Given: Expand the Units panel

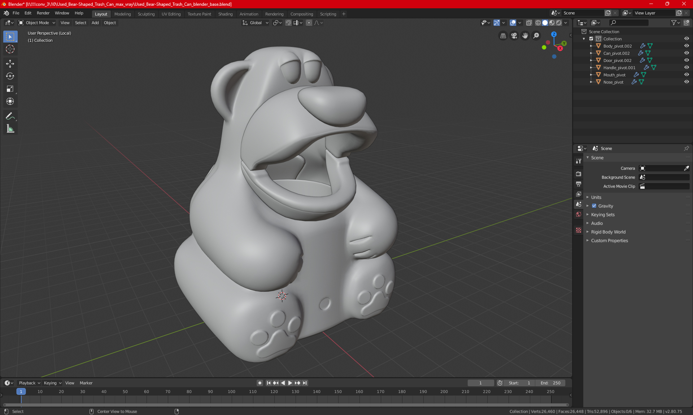Looking at the screenshot, I should coord(596,197).
